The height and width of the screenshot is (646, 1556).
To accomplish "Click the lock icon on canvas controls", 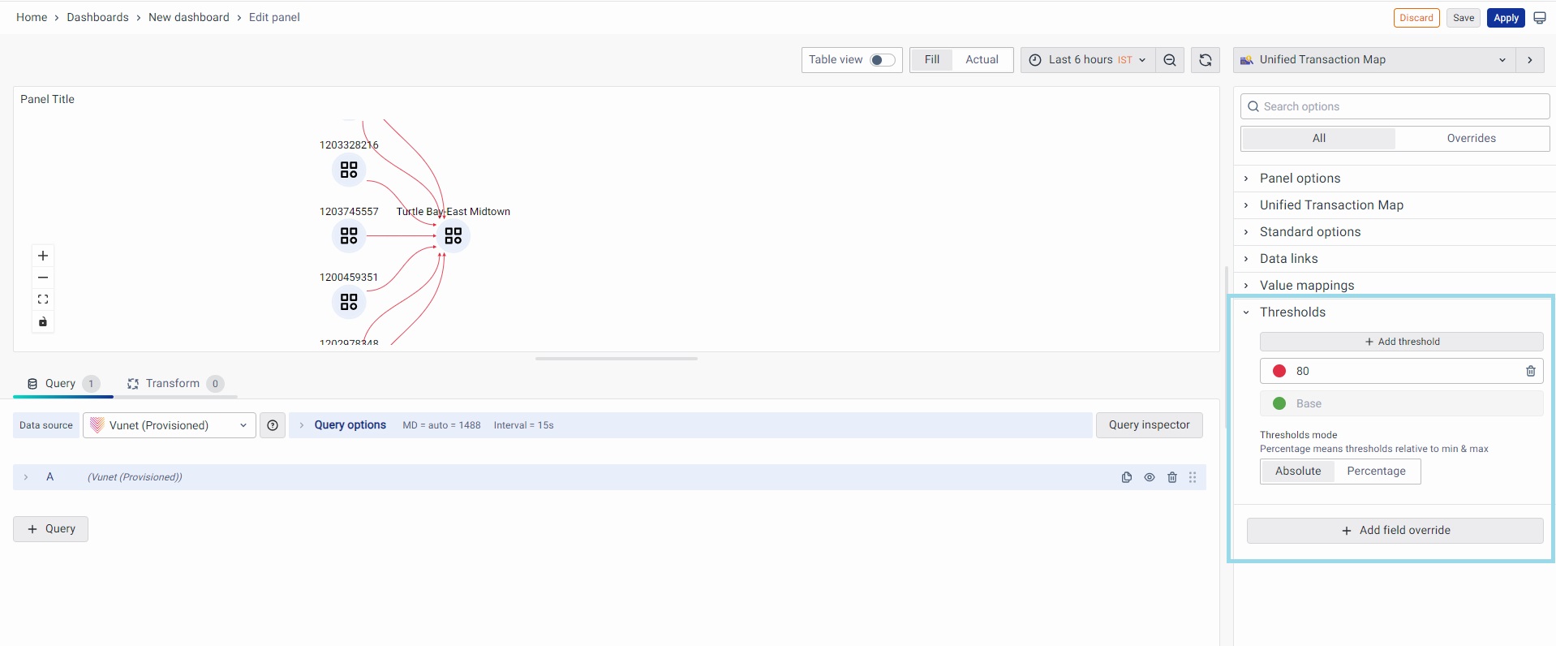I will (43, 322).
